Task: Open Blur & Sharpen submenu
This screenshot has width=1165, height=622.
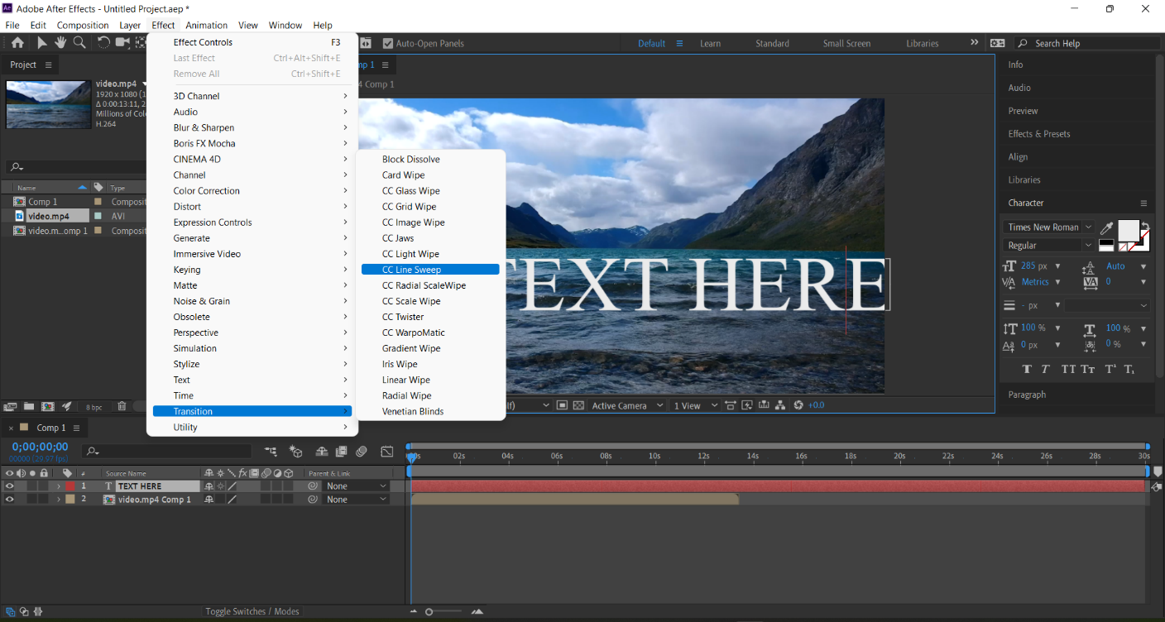Action: [252, 127]
